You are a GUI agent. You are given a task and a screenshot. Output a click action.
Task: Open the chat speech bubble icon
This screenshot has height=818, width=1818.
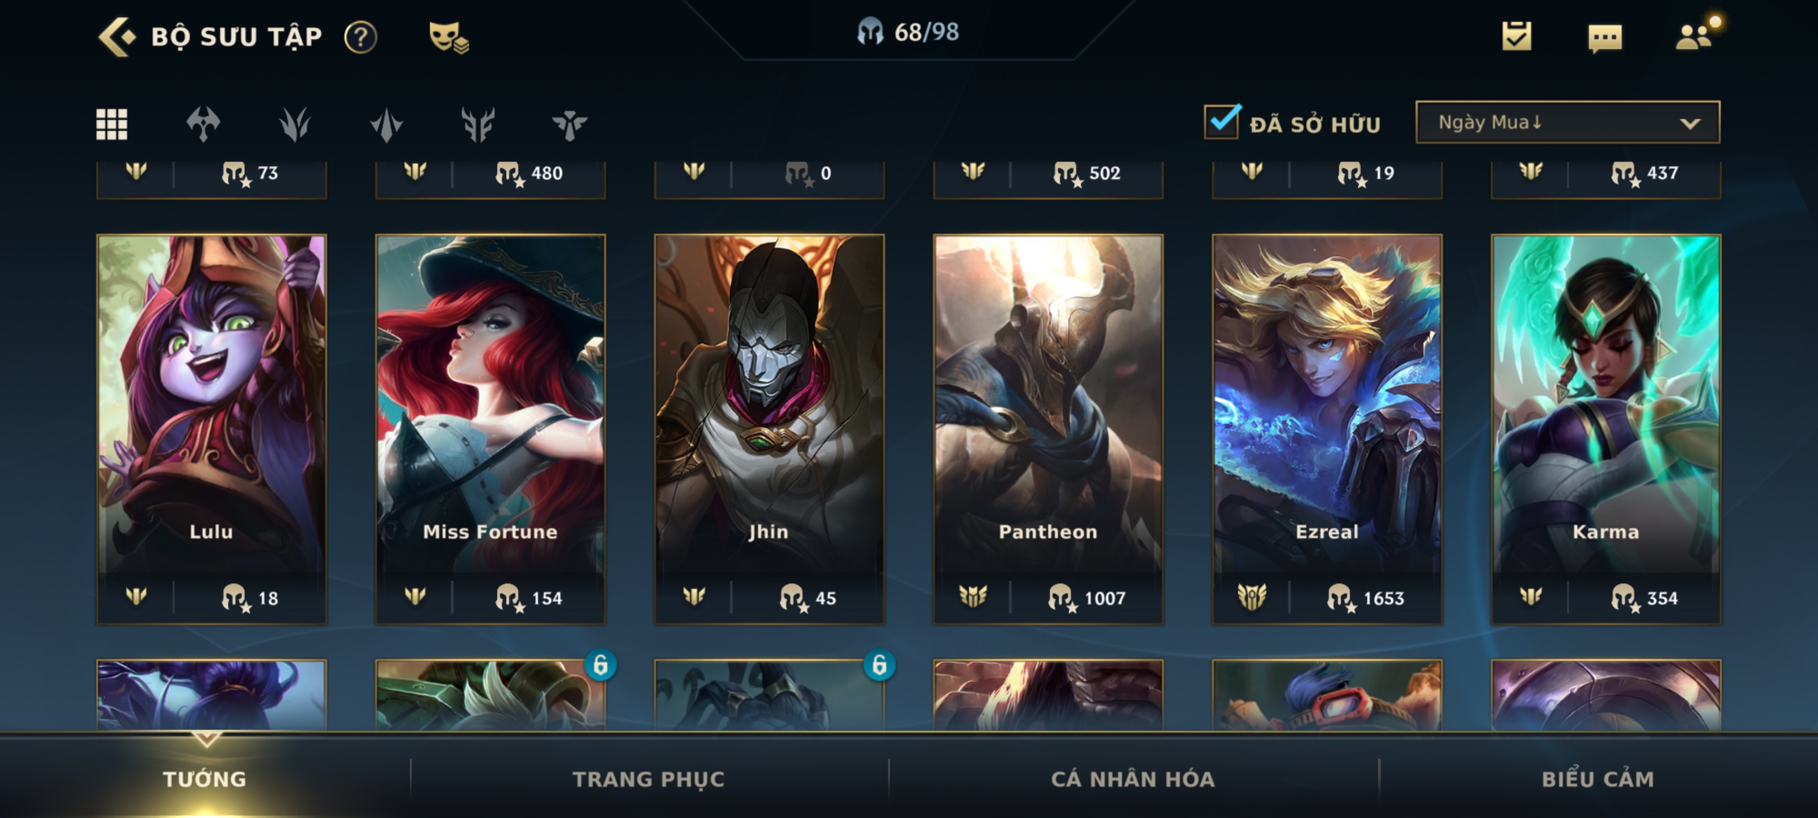(x=1605, y=38)
